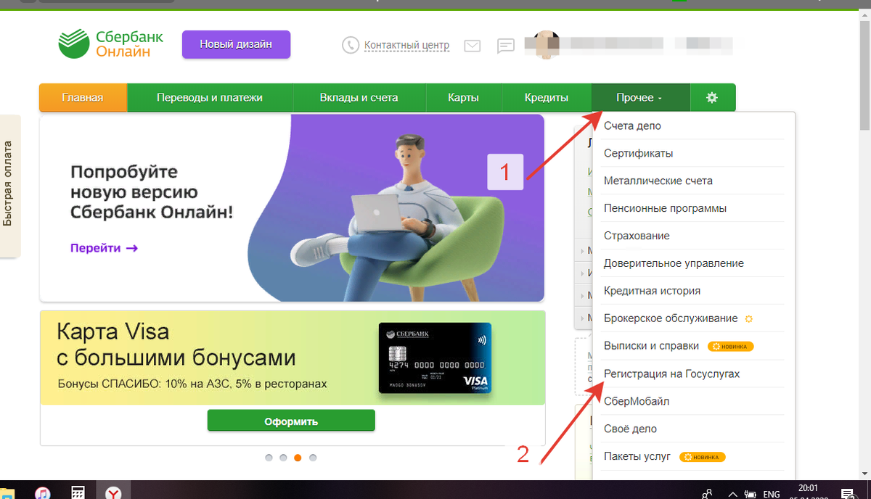Choose Металлические счета entry
This screenshot has height=499, width=871.
[x=693, y=181]
